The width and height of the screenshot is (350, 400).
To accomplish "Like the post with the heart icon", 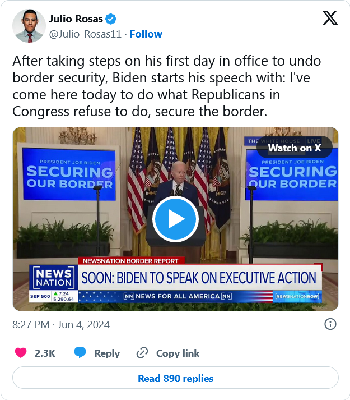I will click(21, 353).
